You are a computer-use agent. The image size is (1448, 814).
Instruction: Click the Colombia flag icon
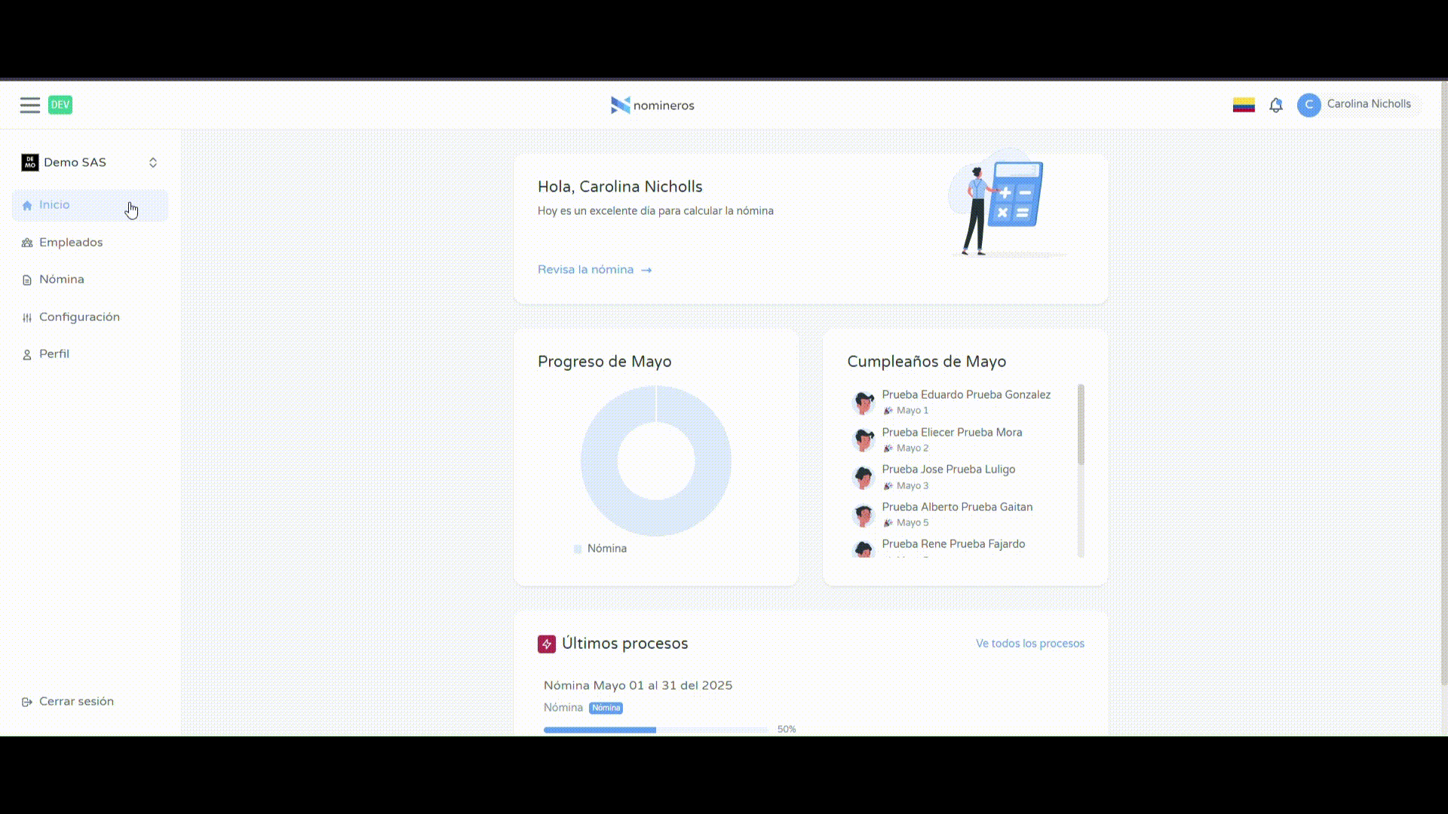point(1244,106)
